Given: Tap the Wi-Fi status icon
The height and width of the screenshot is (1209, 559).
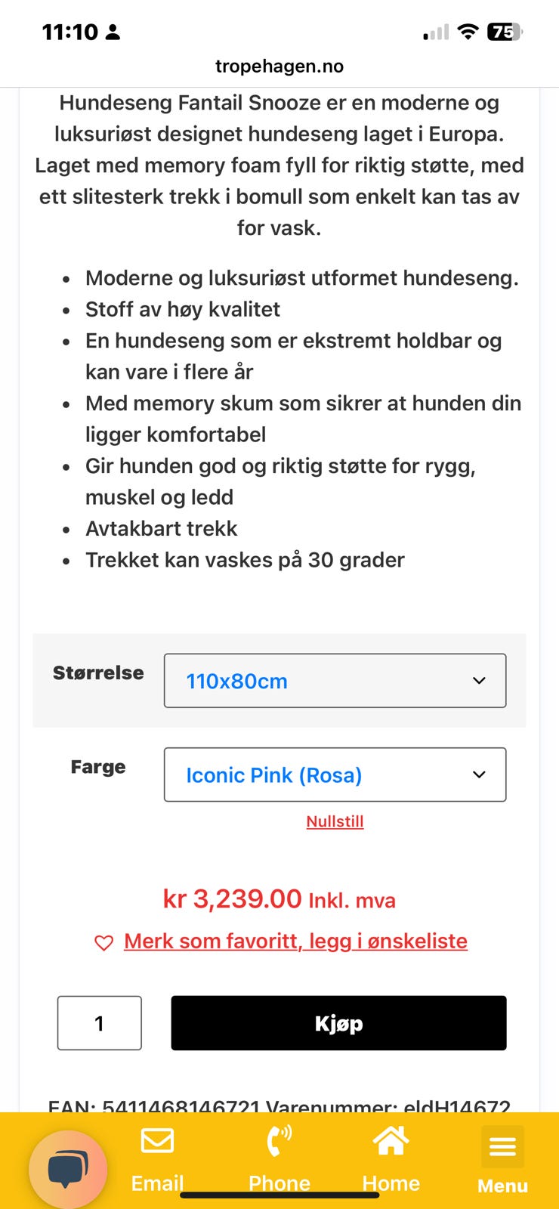Looking at the screenshot, I should point(468,32).
